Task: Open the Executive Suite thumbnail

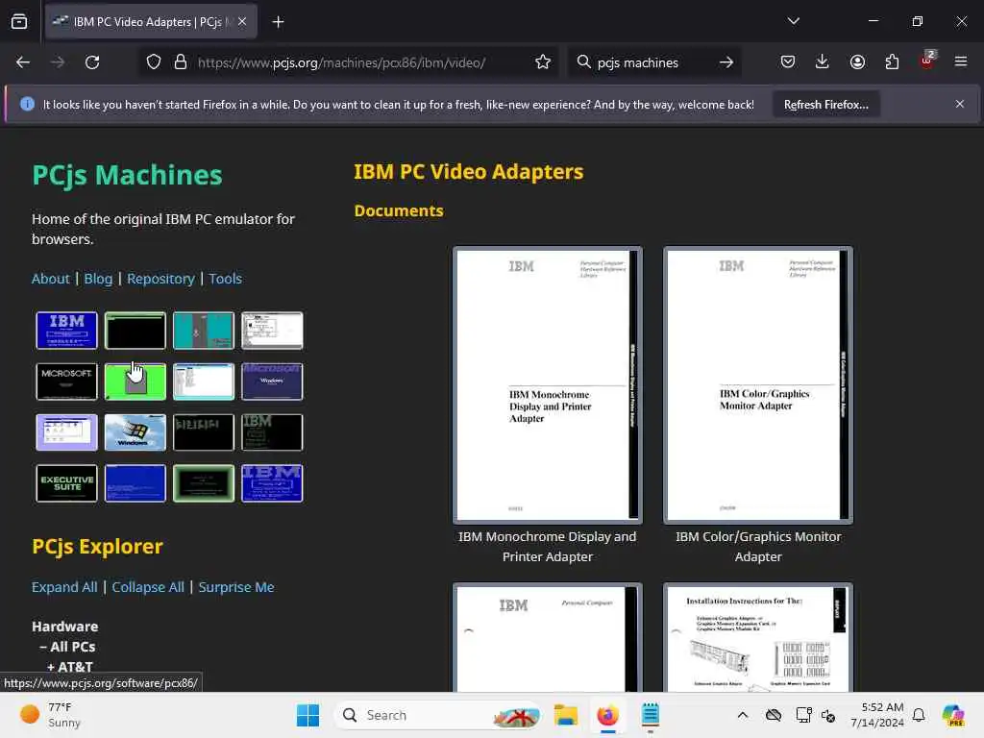Action: point(66,482)
